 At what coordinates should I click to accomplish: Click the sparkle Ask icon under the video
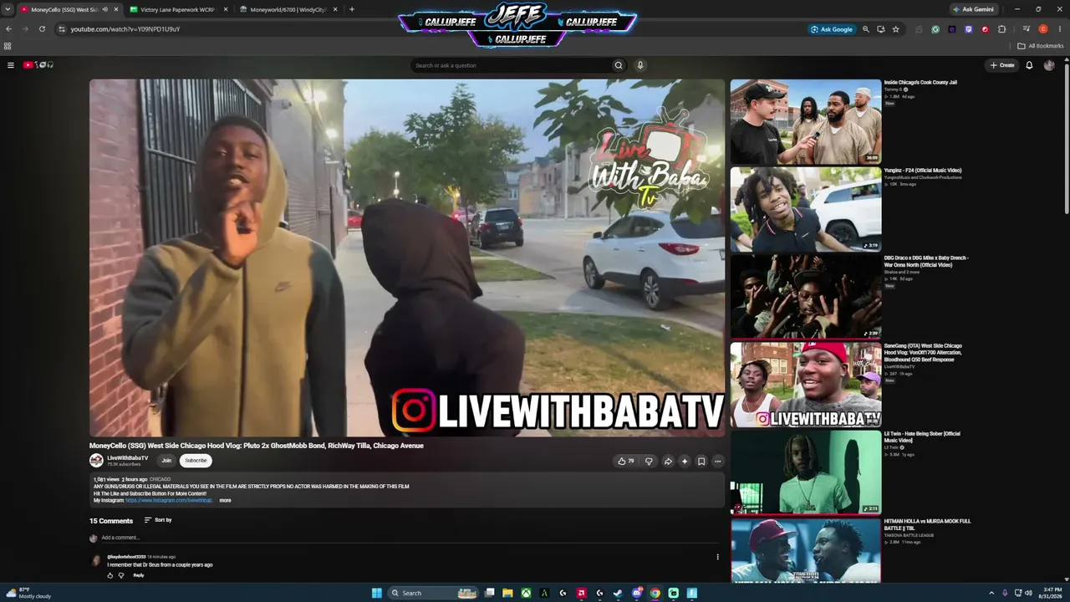click(x=685, y=461)
